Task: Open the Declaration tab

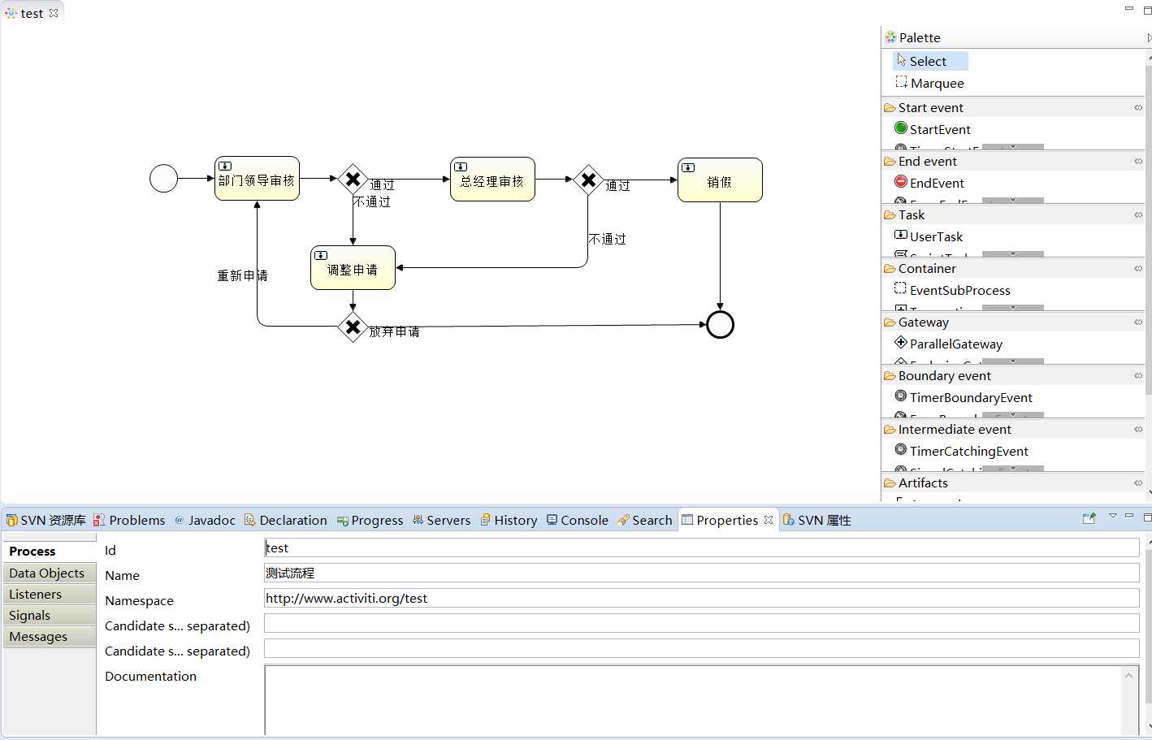Action: 286,520
